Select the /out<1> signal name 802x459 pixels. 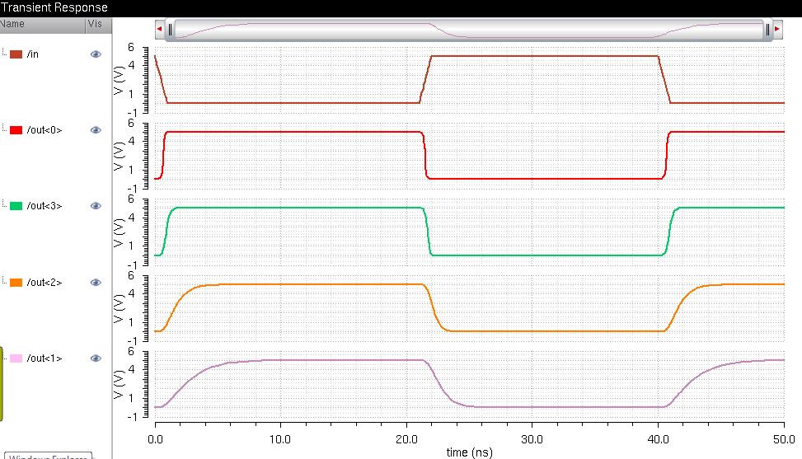(x=45, y=358)
